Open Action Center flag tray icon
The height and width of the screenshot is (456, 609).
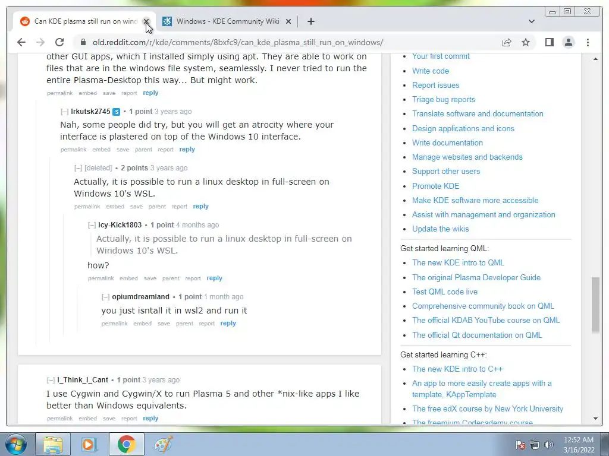(x=520, y=445)
